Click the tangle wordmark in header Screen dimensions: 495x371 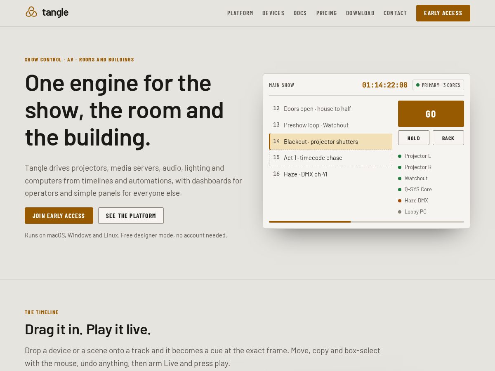pos(55,12)
